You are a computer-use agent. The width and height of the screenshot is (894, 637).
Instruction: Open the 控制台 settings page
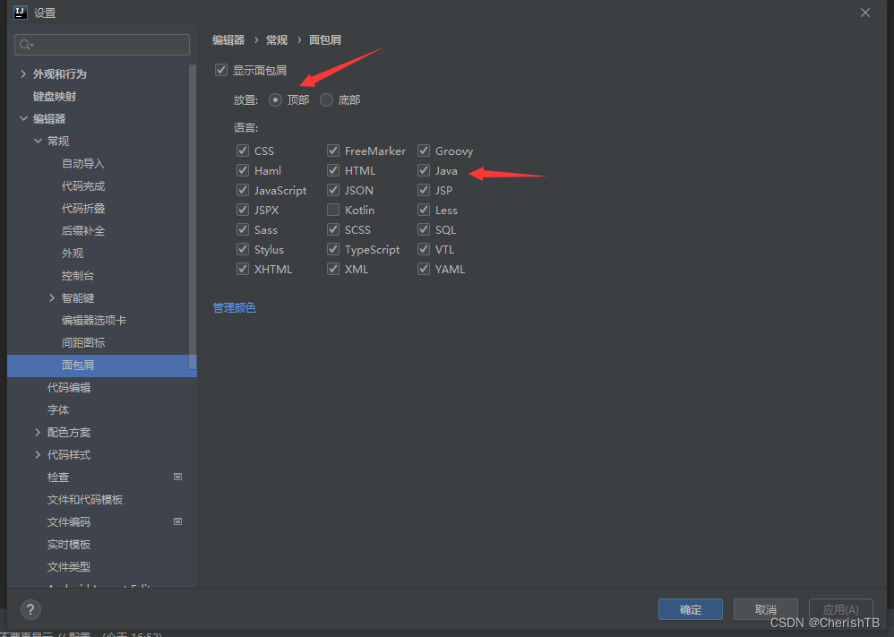[x=78, y=275]
